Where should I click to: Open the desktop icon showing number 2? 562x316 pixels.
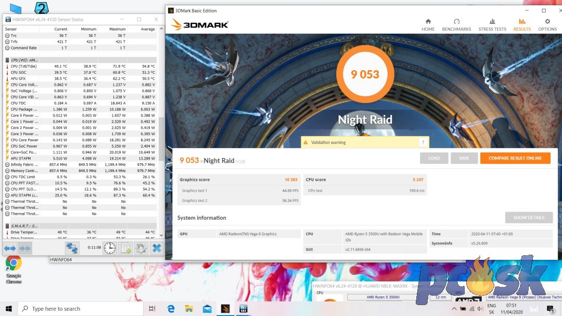point(41,8)
